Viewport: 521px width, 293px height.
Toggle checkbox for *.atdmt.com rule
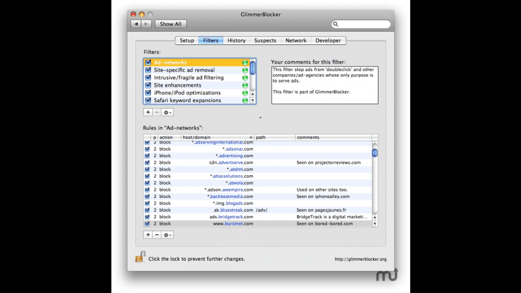tap(147, 169)
